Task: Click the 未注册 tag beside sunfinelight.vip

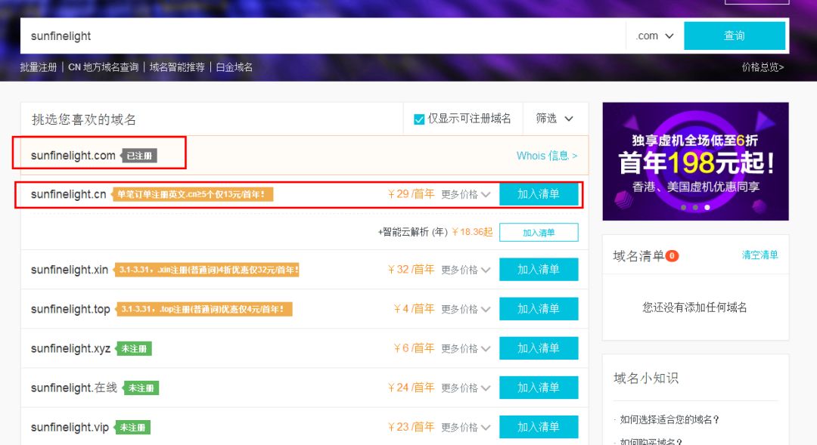Action: click(132, 428)
